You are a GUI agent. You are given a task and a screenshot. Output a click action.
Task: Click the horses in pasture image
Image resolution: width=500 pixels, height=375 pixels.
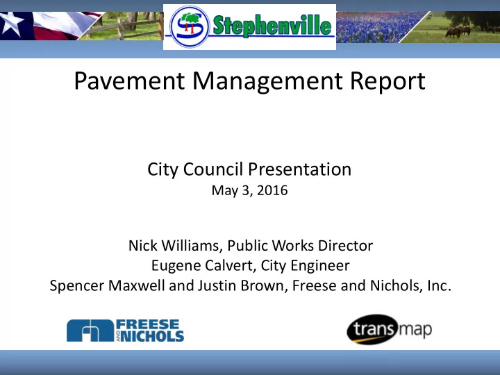click(453, 27)
